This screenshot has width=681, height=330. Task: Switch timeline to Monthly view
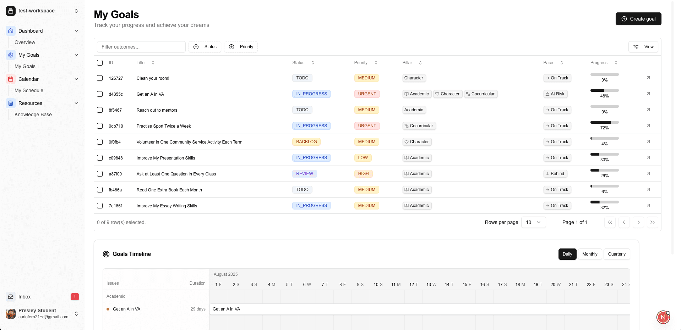589,254
